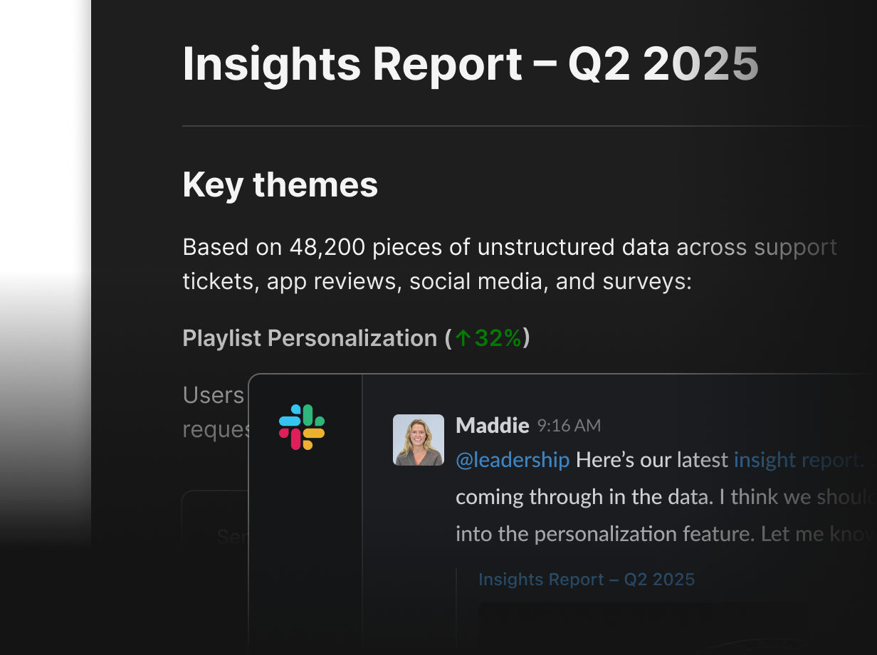The image size is (877, 655).
Task: Open the 'insight report' hyperlink in the message
Action: click(x=798, y=460)
